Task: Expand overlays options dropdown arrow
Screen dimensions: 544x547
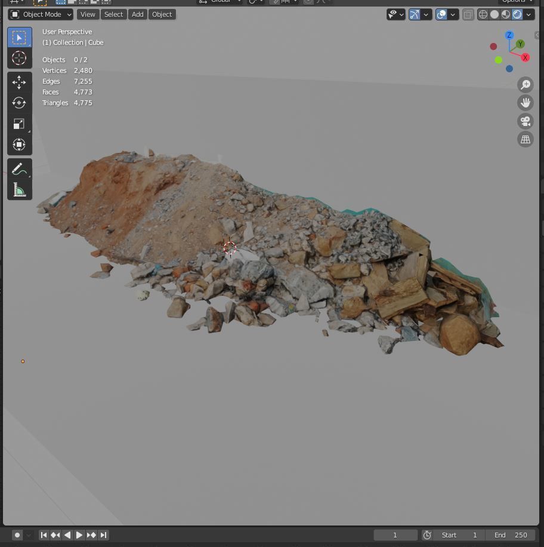Action: (453, 14)
